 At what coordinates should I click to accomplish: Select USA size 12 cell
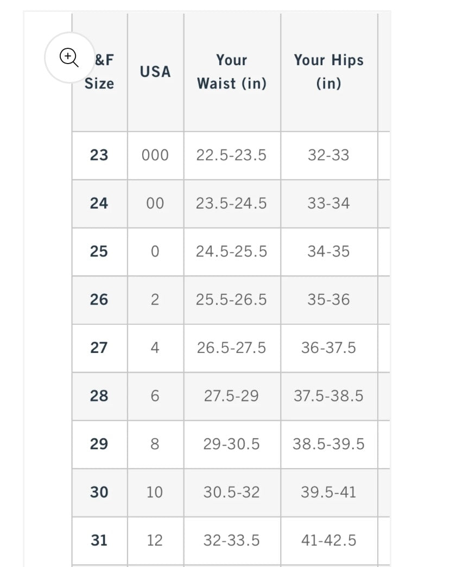tap(155, 540)
